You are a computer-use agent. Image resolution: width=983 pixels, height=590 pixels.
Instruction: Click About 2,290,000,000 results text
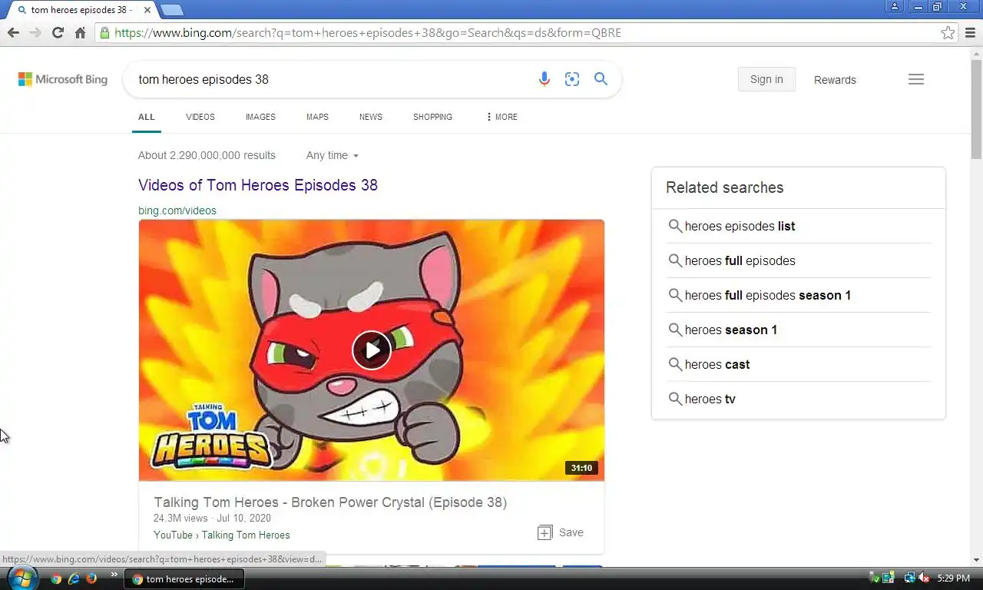pos(207,155)
